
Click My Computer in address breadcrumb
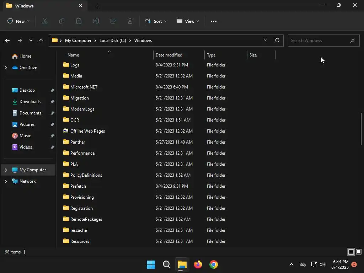[x=78, y=41]
